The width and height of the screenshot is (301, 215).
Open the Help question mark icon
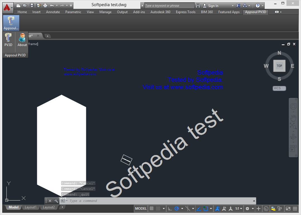[x=258, y=6]
